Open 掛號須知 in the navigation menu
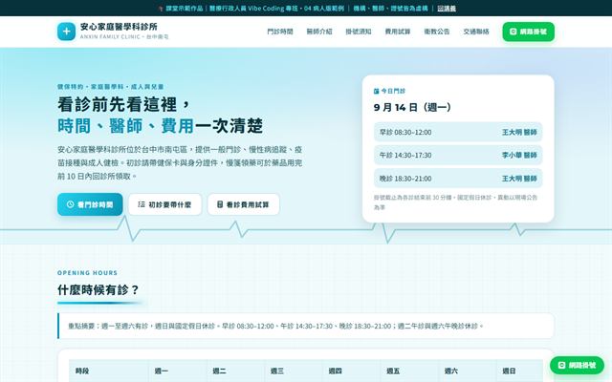The height and width of the screenshot is (382, 612). (359, 32)
